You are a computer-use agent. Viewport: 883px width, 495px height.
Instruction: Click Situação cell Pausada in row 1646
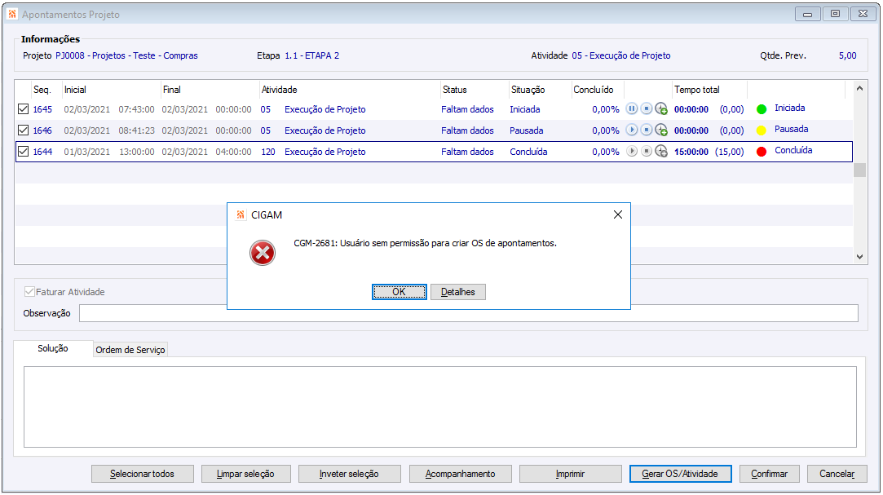click(x=527, y=130)
